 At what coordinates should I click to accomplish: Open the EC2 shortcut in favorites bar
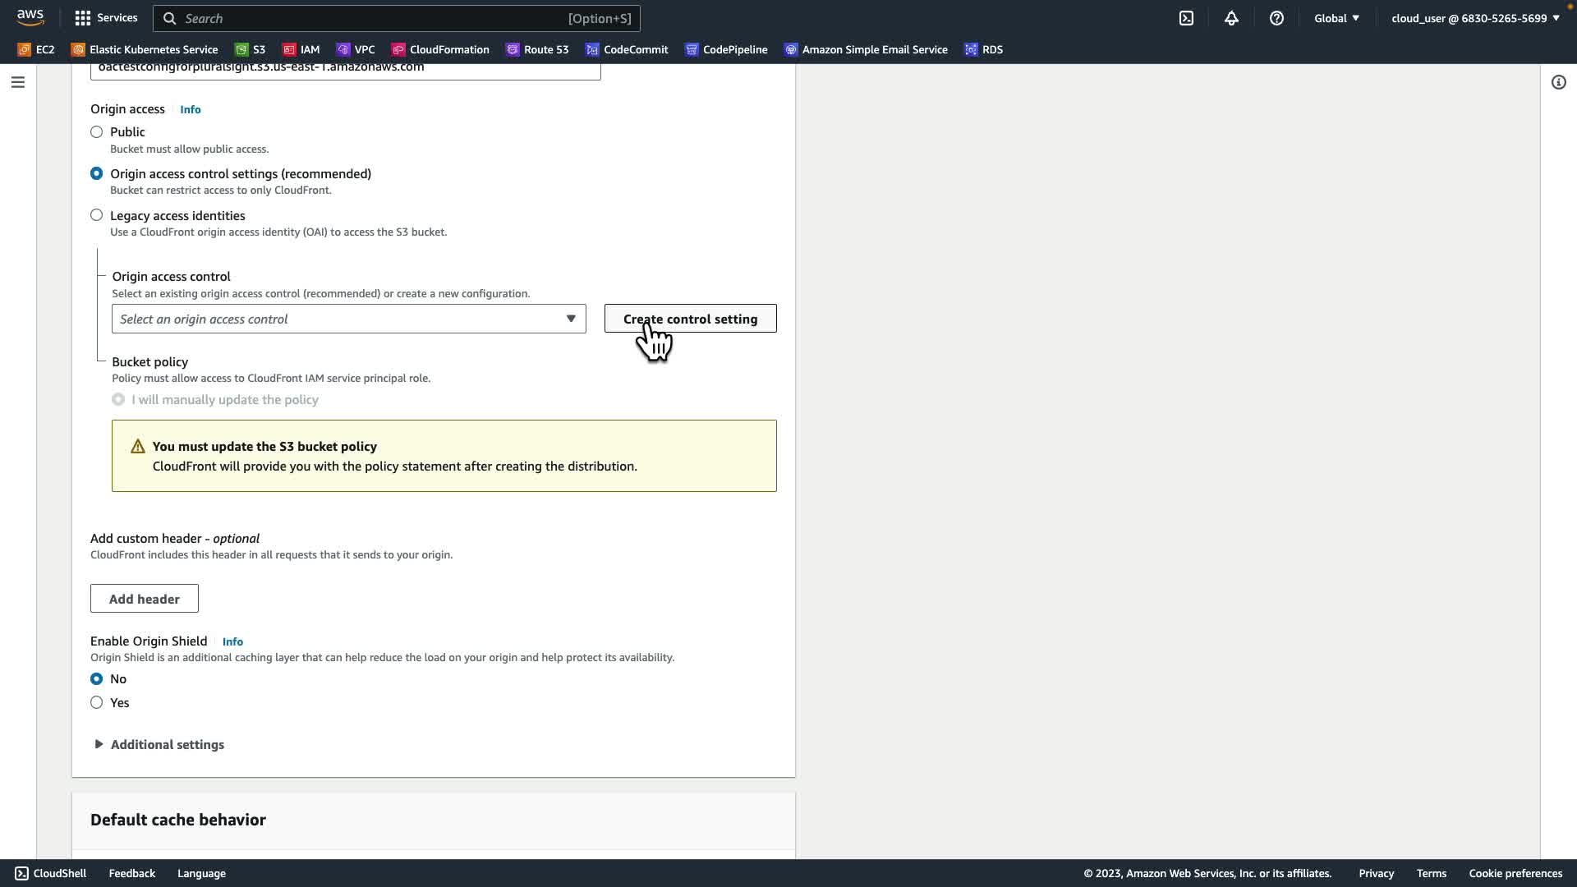click(36, 49)
